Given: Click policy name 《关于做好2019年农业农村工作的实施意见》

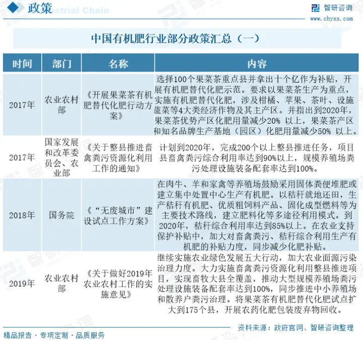Looking at the screenshot, I should (x=118, y=284).
